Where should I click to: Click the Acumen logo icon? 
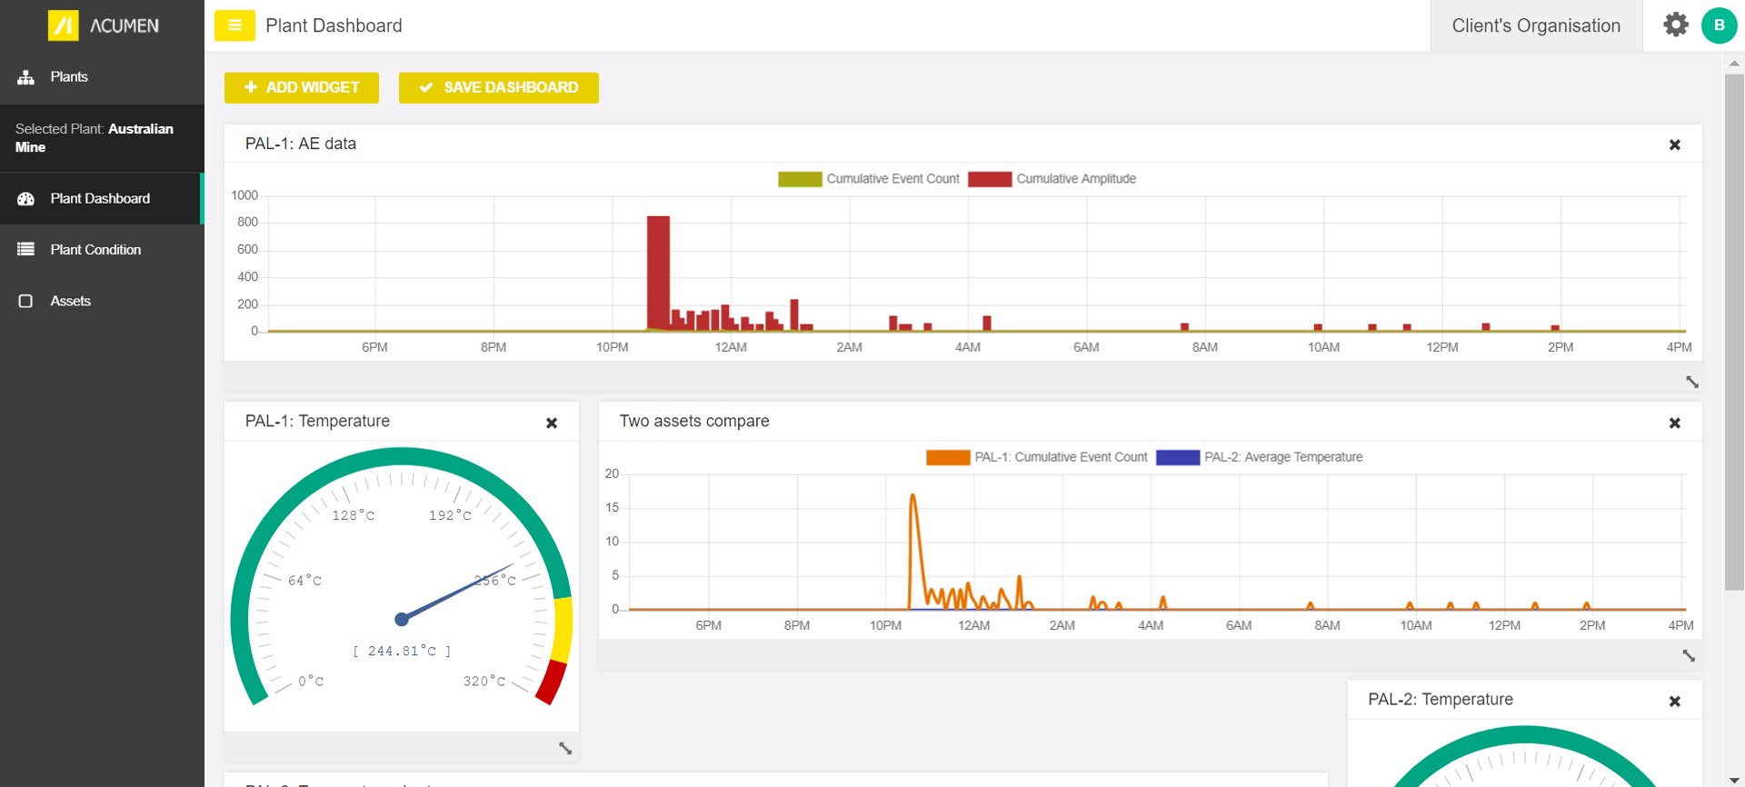(x=63, y=25)
